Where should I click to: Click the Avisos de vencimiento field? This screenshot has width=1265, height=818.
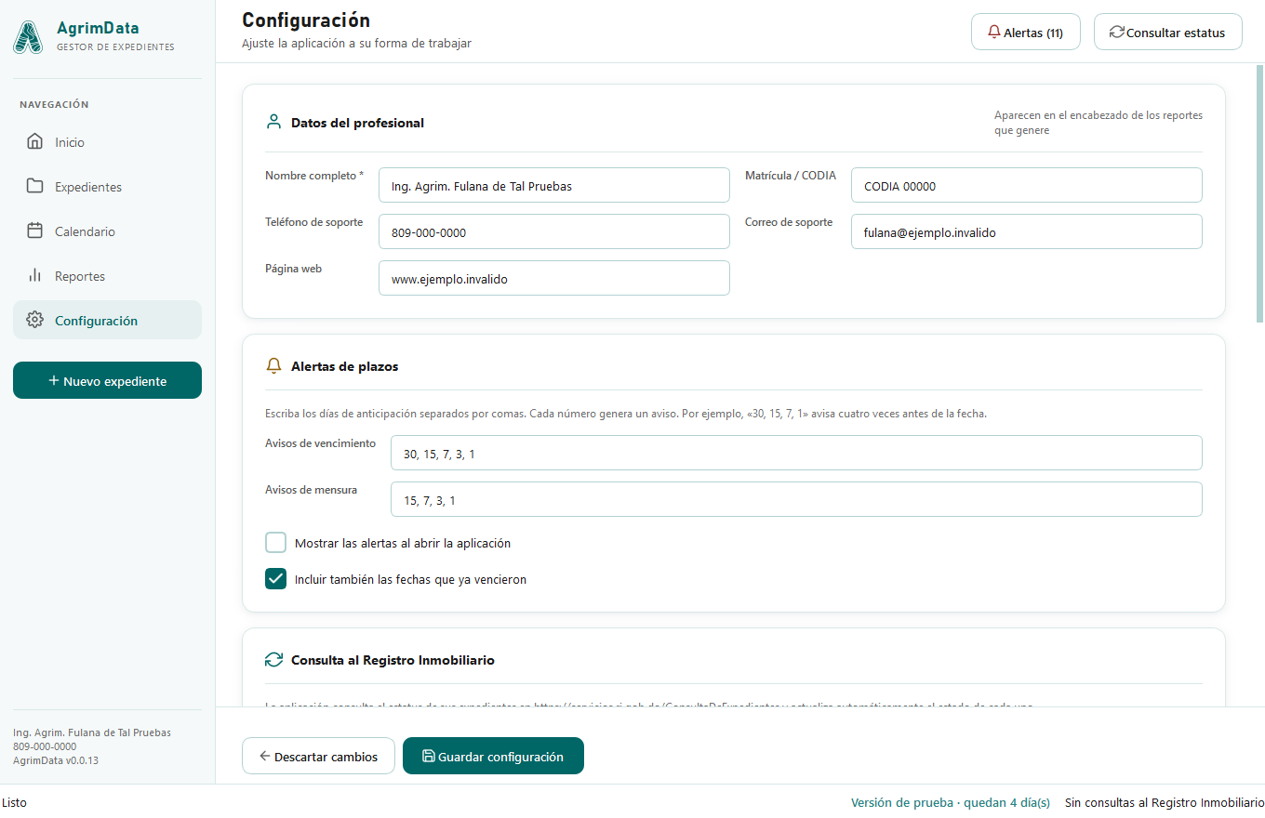[x=796, y=454]
